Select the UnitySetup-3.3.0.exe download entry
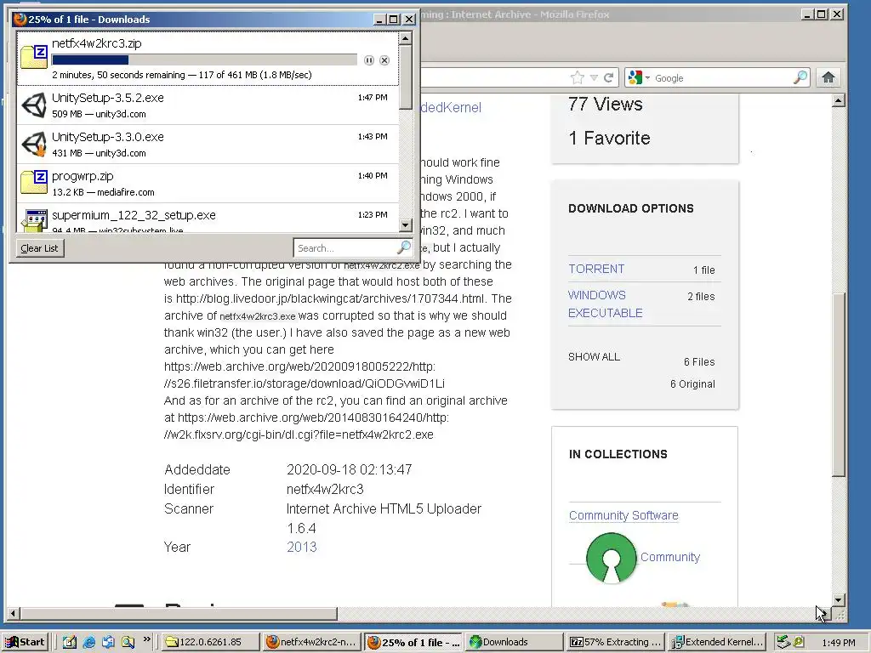871x653 pixels. click(208, 145)
